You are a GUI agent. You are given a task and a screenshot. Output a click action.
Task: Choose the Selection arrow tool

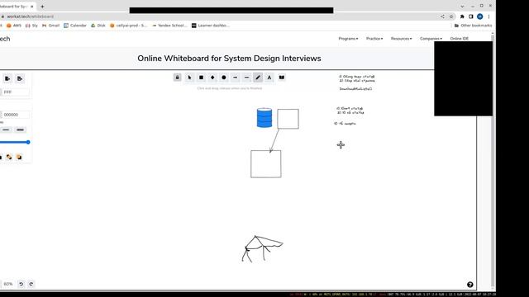tap(189, 78)
